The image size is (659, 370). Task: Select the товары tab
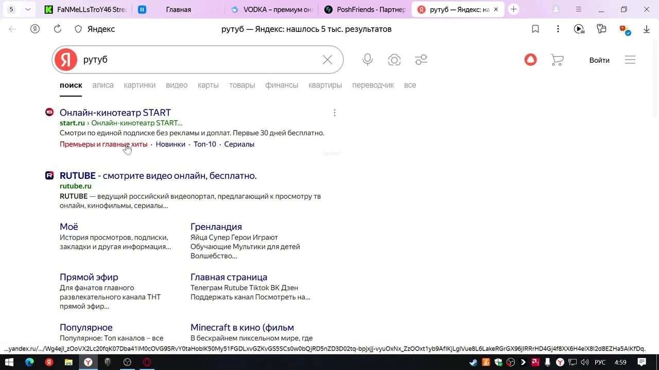coord(242,85)
